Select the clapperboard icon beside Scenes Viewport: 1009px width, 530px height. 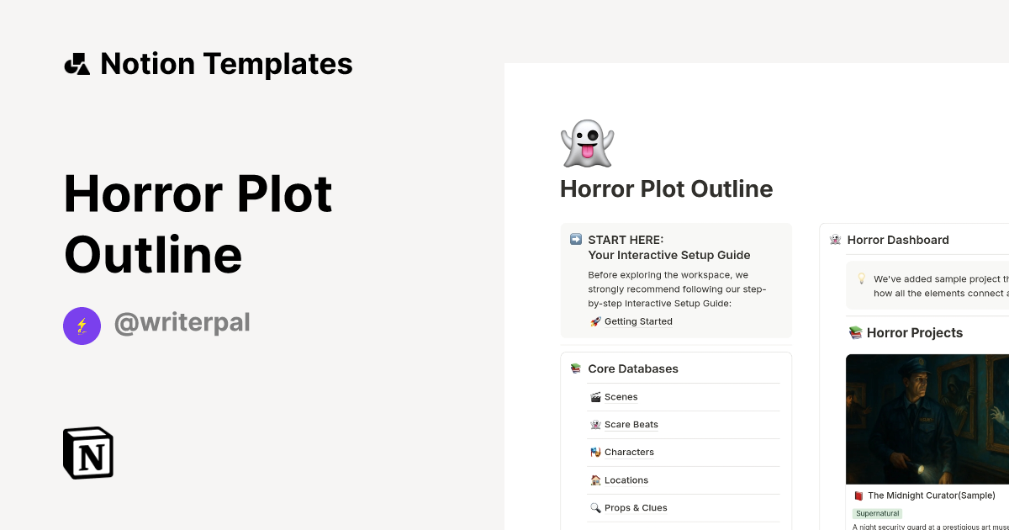point(595,396)
